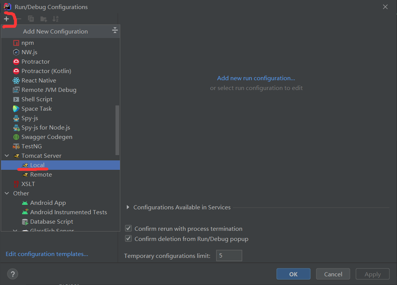Select the Database Script label

click(52, 221)
